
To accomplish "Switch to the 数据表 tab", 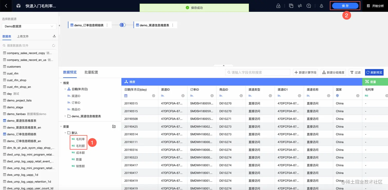I will click(7, 36).
